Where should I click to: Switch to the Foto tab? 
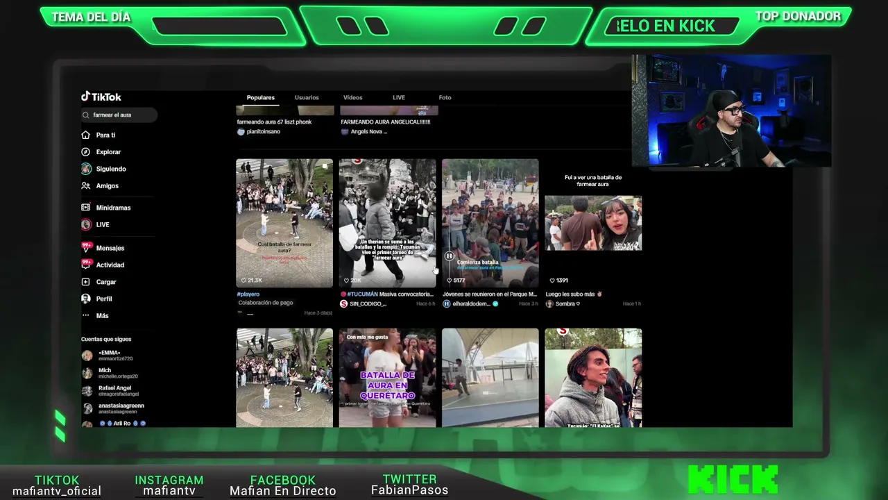445,98
